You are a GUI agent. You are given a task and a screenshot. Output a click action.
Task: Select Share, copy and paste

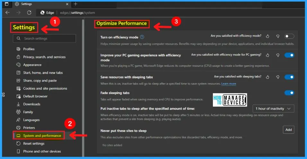click(40, 81)
